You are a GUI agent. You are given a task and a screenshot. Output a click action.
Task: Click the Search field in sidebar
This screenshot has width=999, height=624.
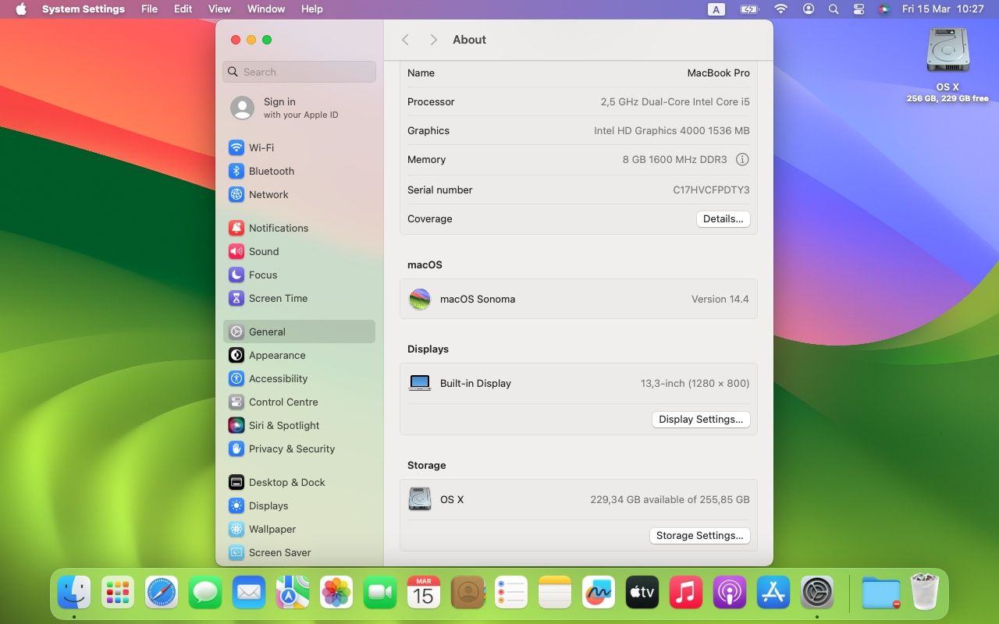(299, 72)
